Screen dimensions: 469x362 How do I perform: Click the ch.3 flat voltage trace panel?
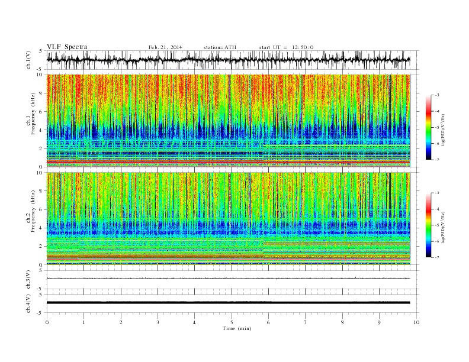pyautogui.click(x=233, y=280)
